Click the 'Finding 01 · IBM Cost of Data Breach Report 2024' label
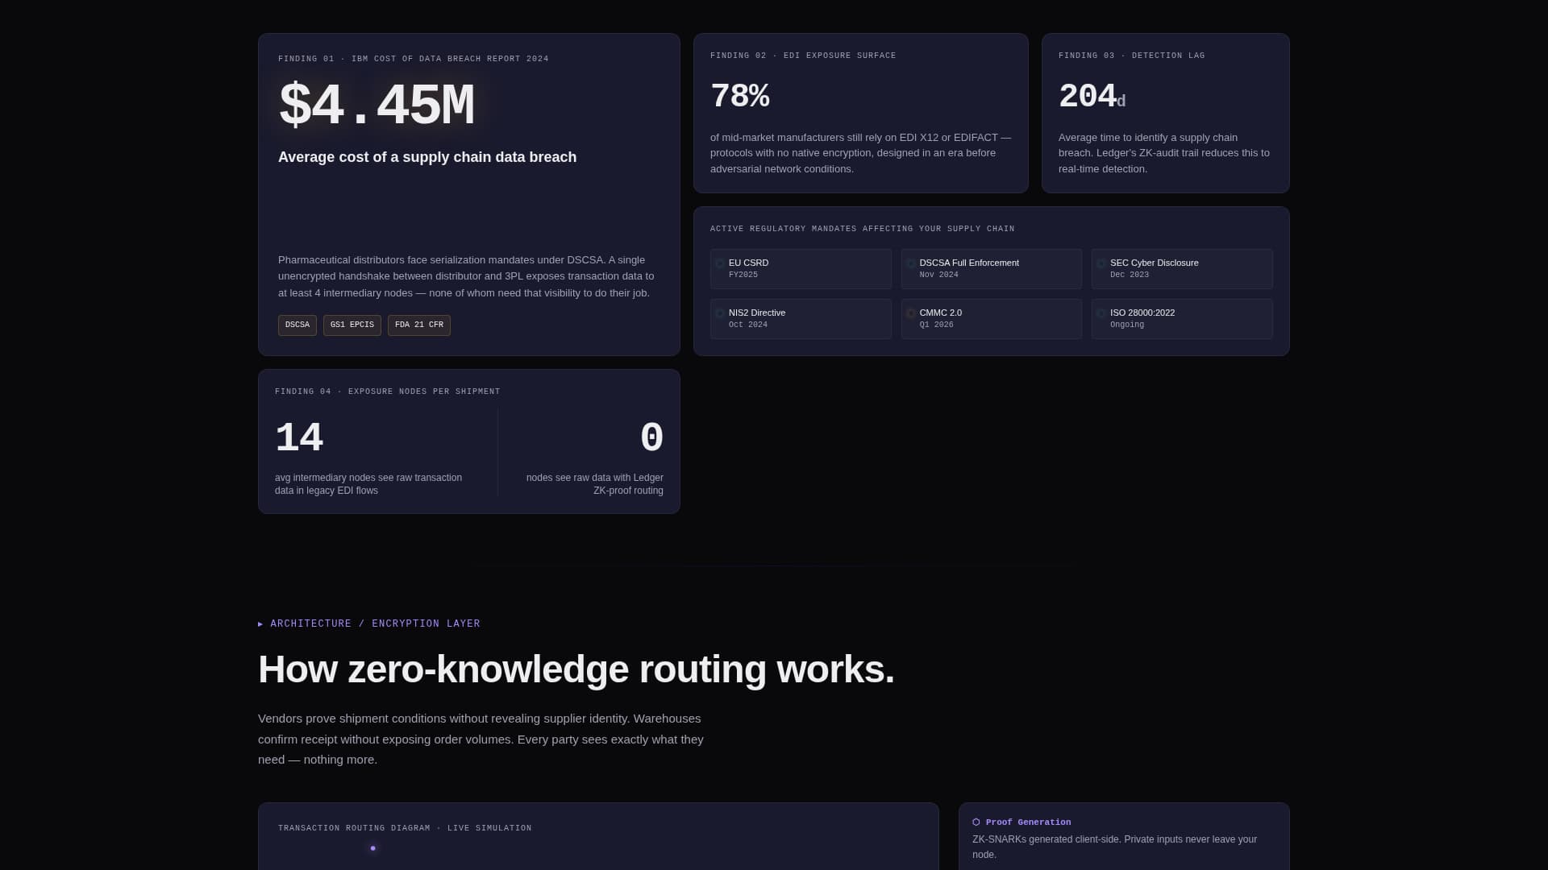 point(414,59)
